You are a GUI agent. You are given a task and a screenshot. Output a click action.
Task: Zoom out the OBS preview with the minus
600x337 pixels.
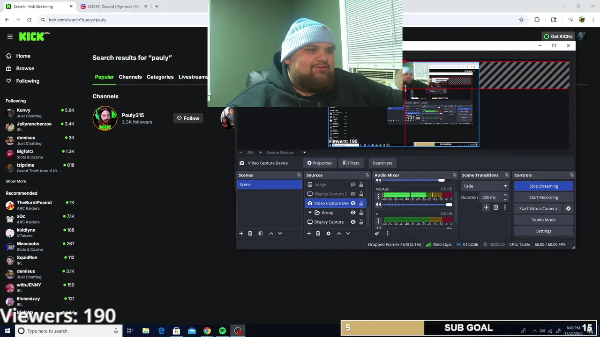(x=241, y=153)
